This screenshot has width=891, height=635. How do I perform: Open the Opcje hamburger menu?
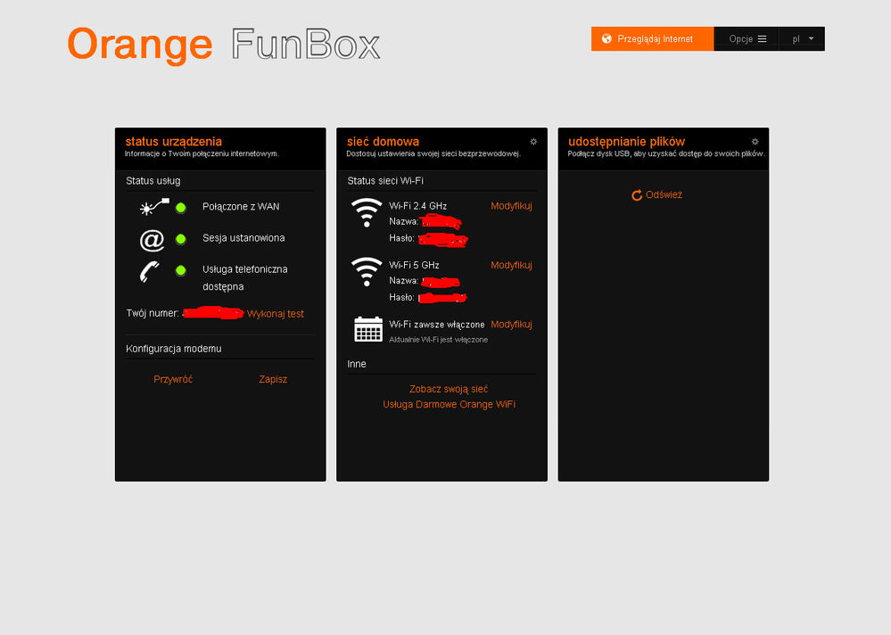[747, 39]
